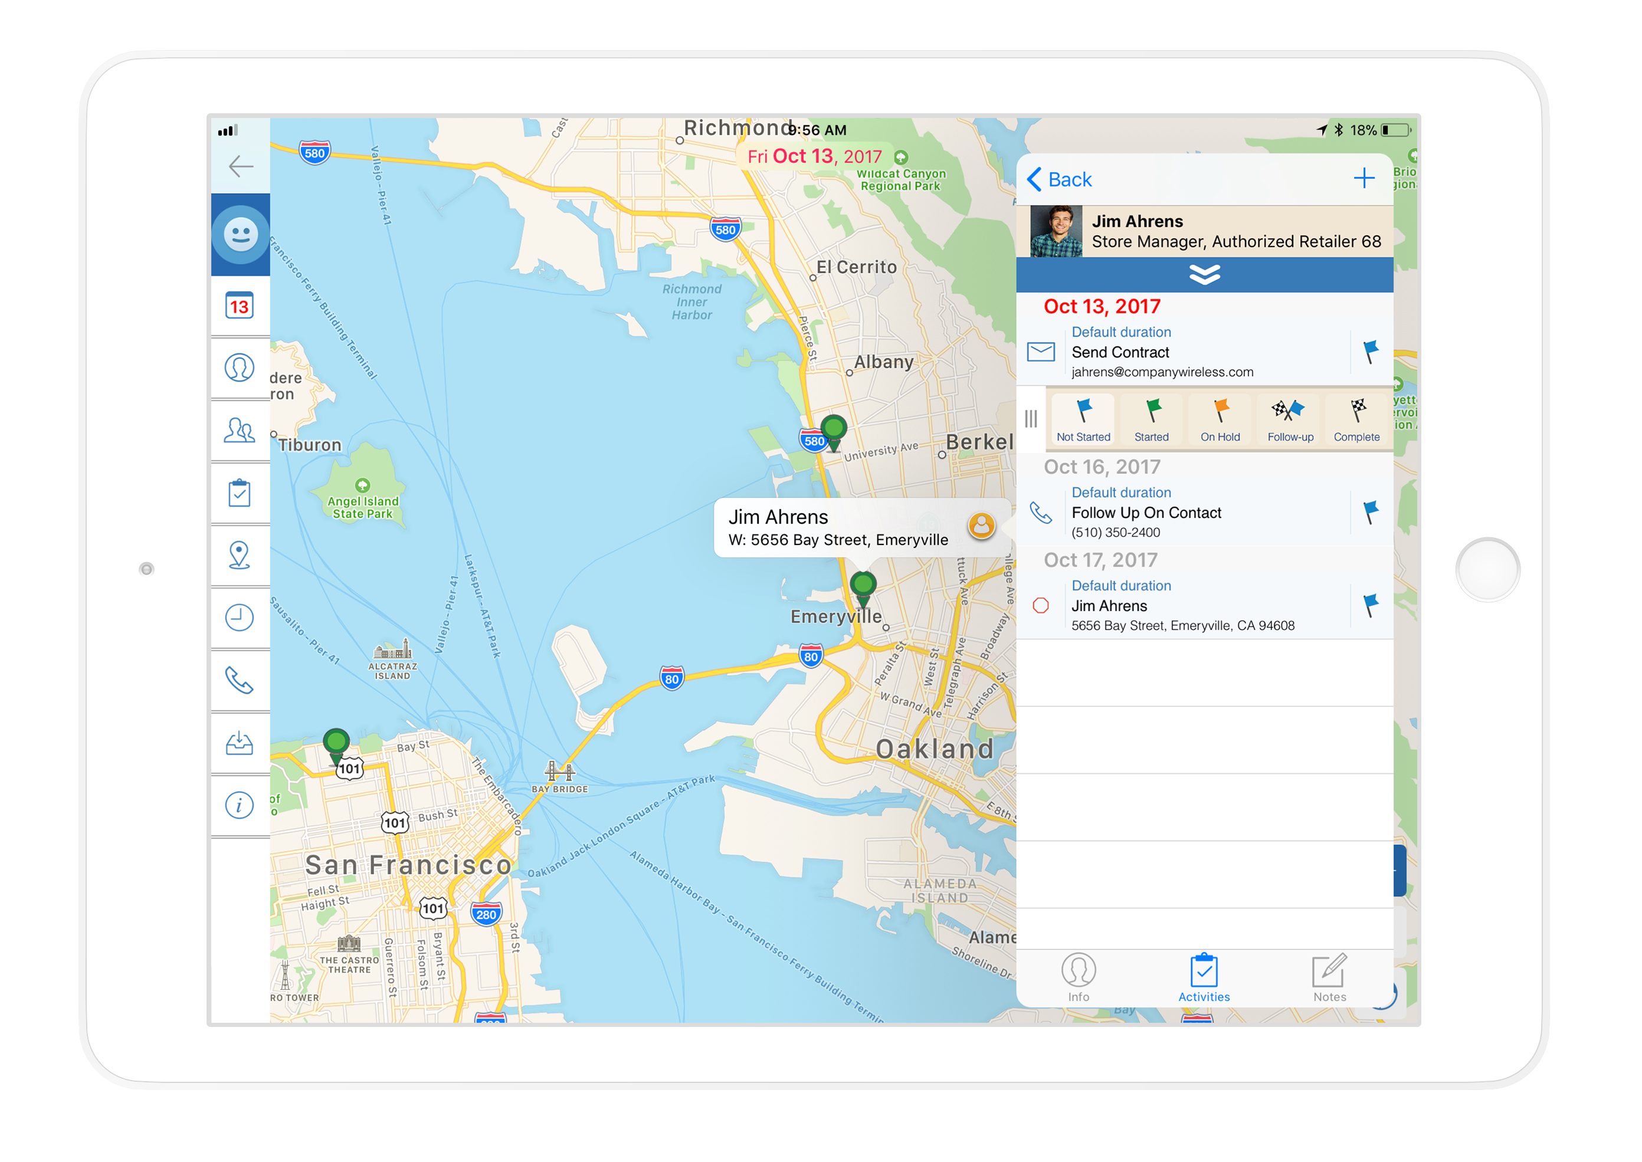Open the Follow Up On Contact activity

(1205, 513)
